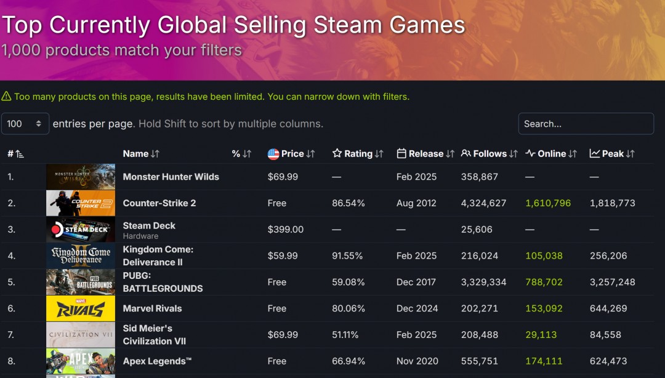Open the entries per page dropdown
This screenshot has height=378, width=665.
click(x=25, y=123)
